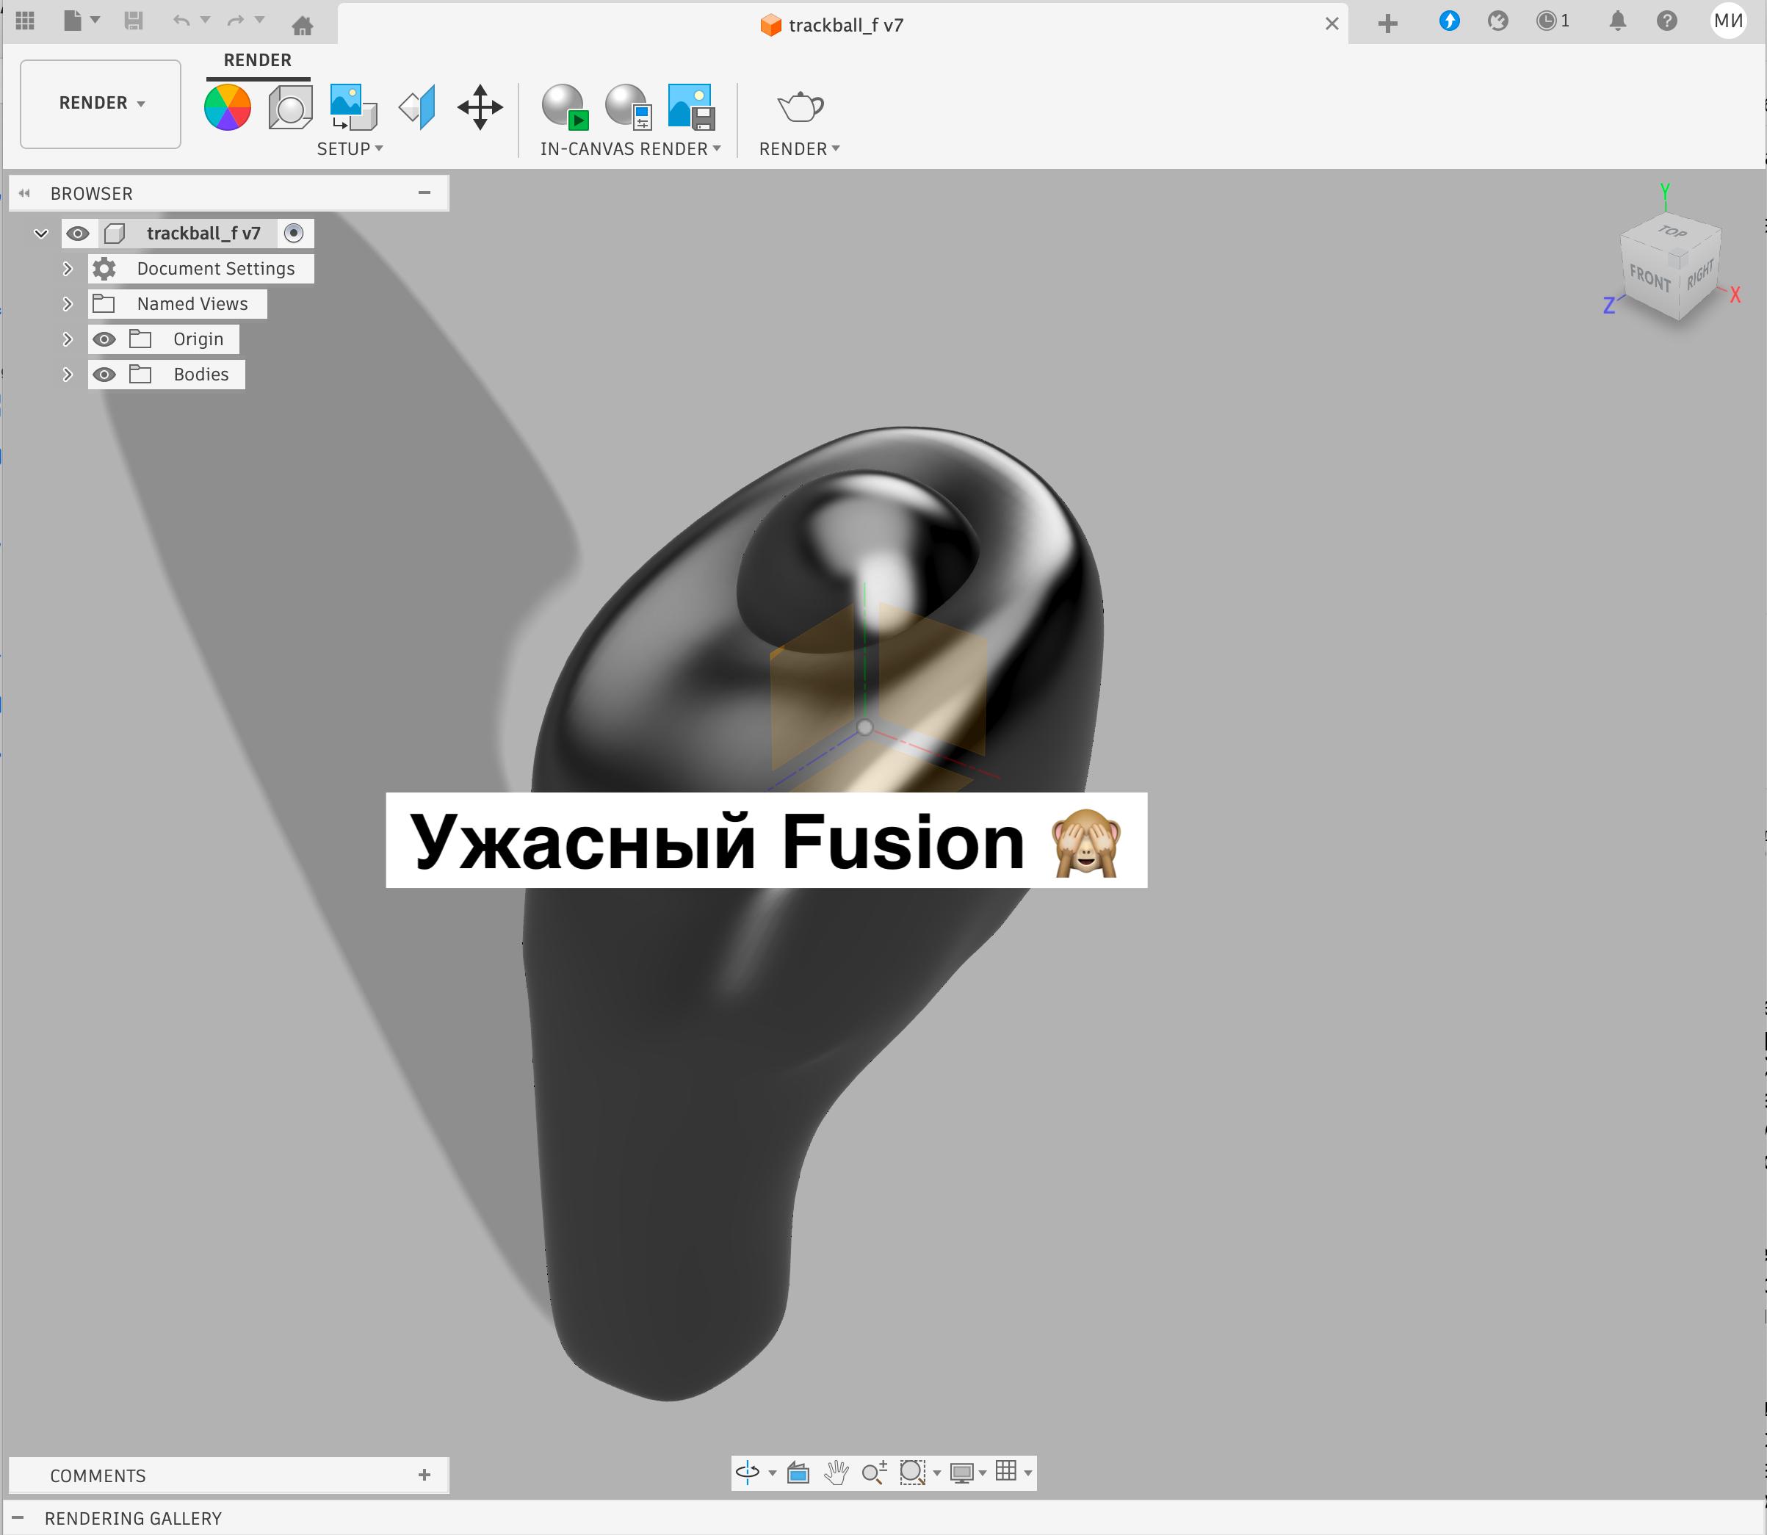The image size is (1767, 1535).
Task: Click the Fit zoom window icon
Action: coord(913,1473)
